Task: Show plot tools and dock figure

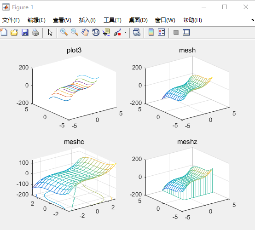Action: [186, 32]
